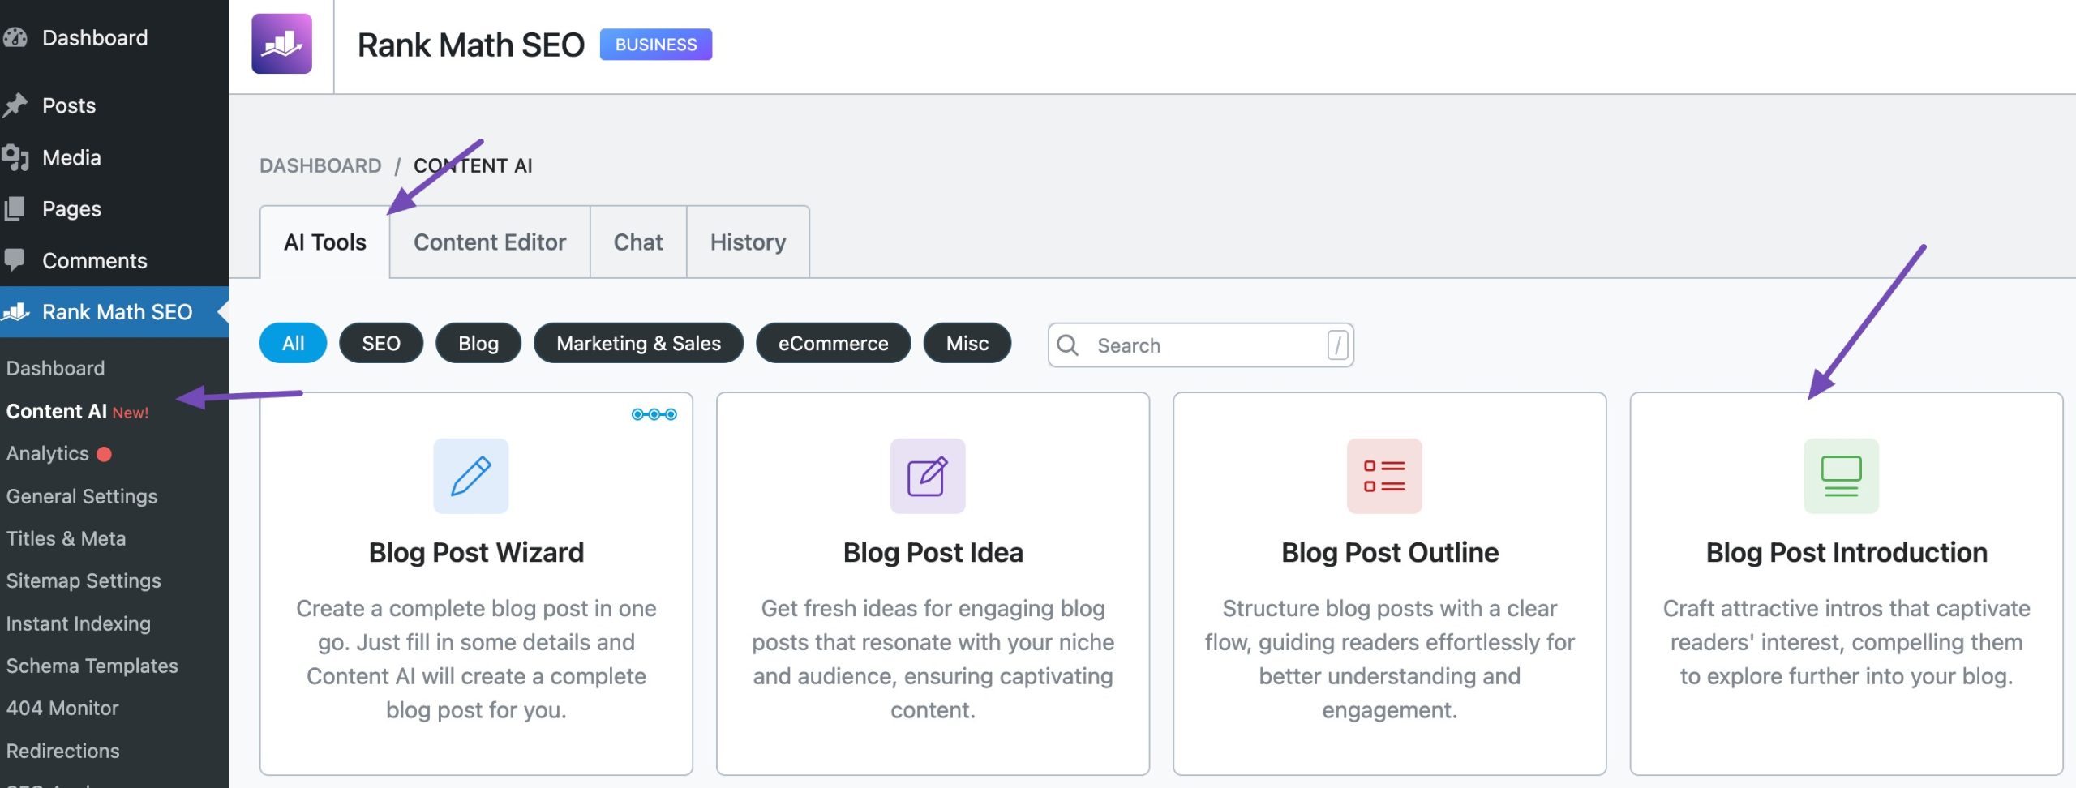Click the Blog Post Idea edit icon
This screenshot has height=788, width=2076.
pyautogui.click(x=928, y=476)
